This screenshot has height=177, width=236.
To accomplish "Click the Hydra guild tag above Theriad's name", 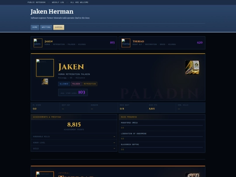I will [64, 173].
